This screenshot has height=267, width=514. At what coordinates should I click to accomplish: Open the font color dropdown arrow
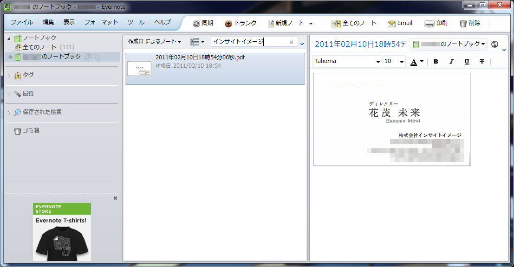[x=422, y=61]
